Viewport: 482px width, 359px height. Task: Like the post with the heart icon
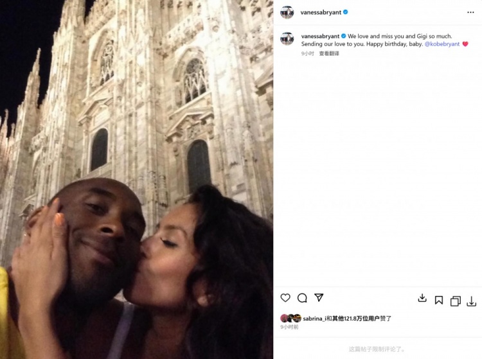285,297
